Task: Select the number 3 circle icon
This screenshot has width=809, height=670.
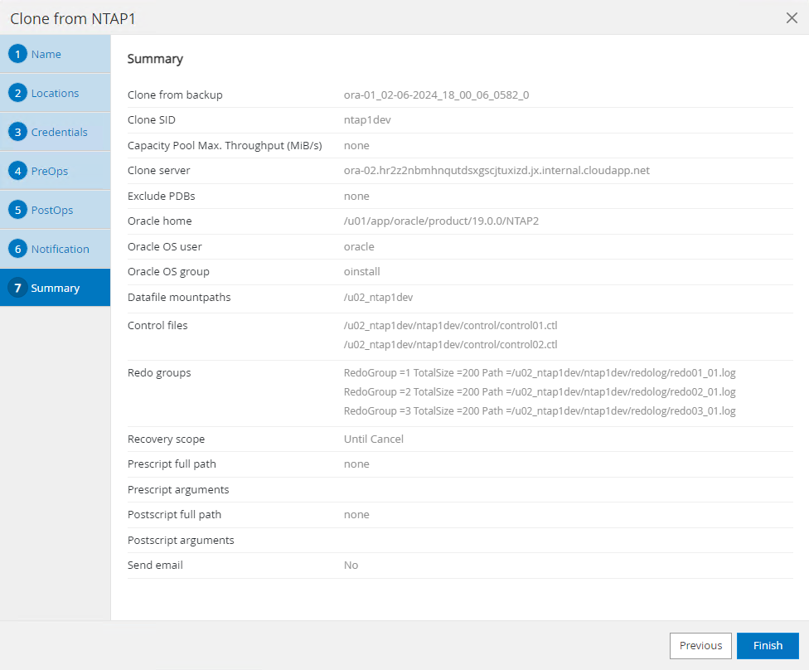Action: [18, 133]
